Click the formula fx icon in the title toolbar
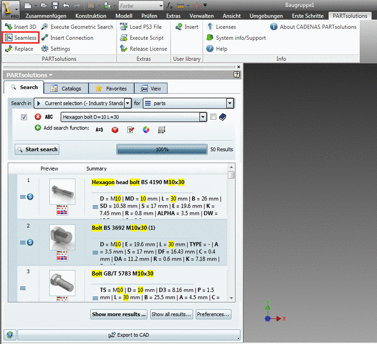The height and width of the screenshot is (344, 377). [x=170, y=6]
